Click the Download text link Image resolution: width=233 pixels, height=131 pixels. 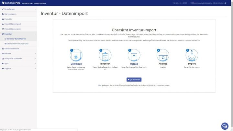(x=76, y=64)
